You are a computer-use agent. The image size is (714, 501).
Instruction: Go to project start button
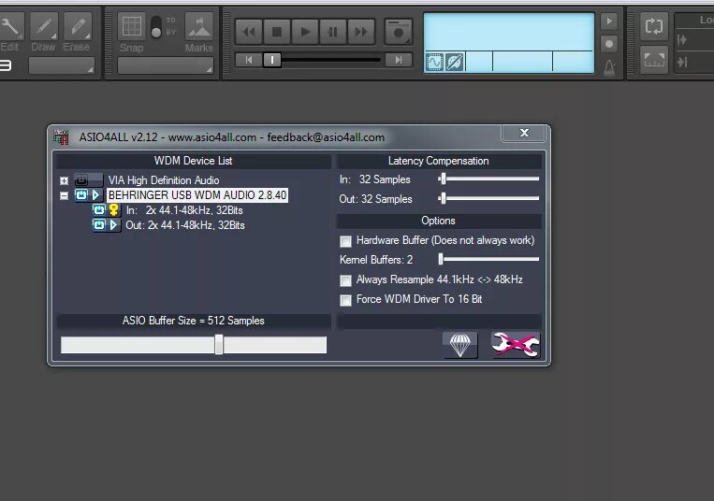point(249,60)
